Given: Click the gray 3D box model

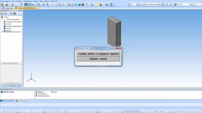Looking at the screenshot, I should click(x=114, y=31).
